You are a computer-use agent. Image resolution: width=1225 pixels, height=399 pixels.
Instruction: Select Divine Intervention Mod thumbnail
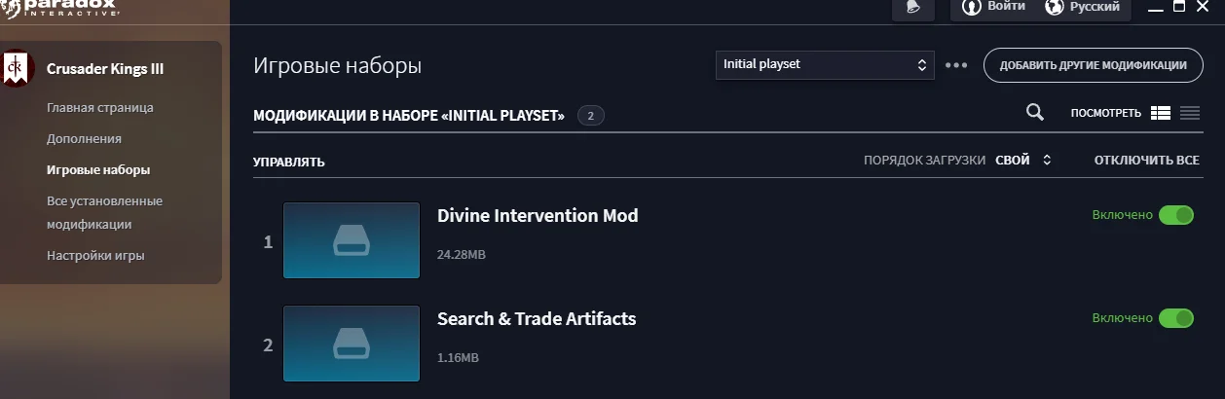coord(352,240)
